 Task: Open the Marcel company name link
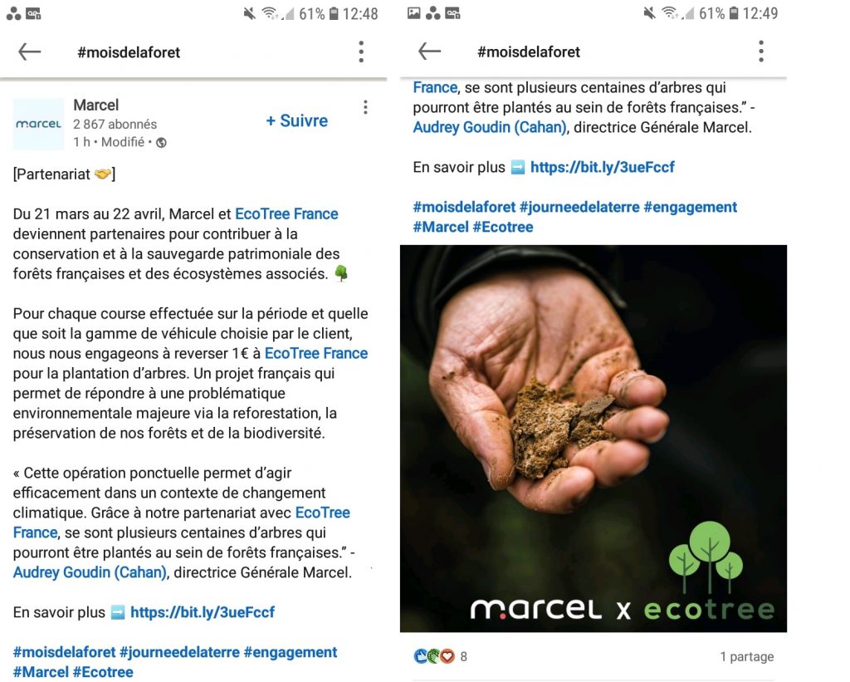(x=96, y=105)
